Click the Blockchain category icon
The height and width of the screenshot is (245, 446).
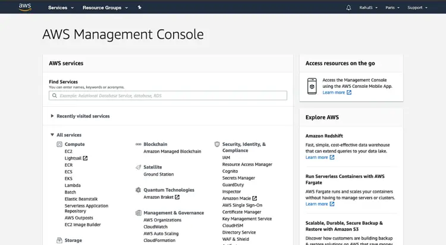138,144
